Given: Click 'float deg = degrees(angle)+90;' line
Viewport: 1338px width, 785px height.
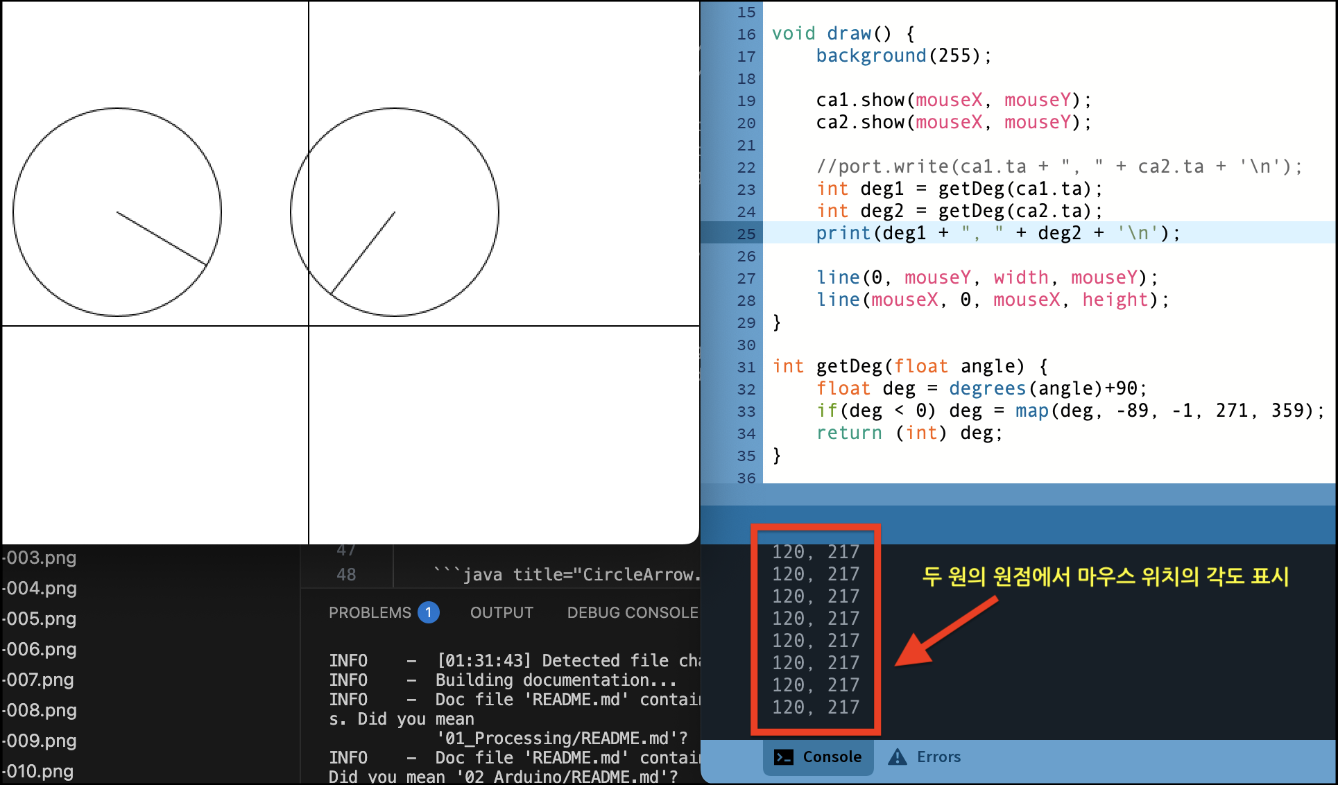Looking at the screenshot, I should 981,388.
